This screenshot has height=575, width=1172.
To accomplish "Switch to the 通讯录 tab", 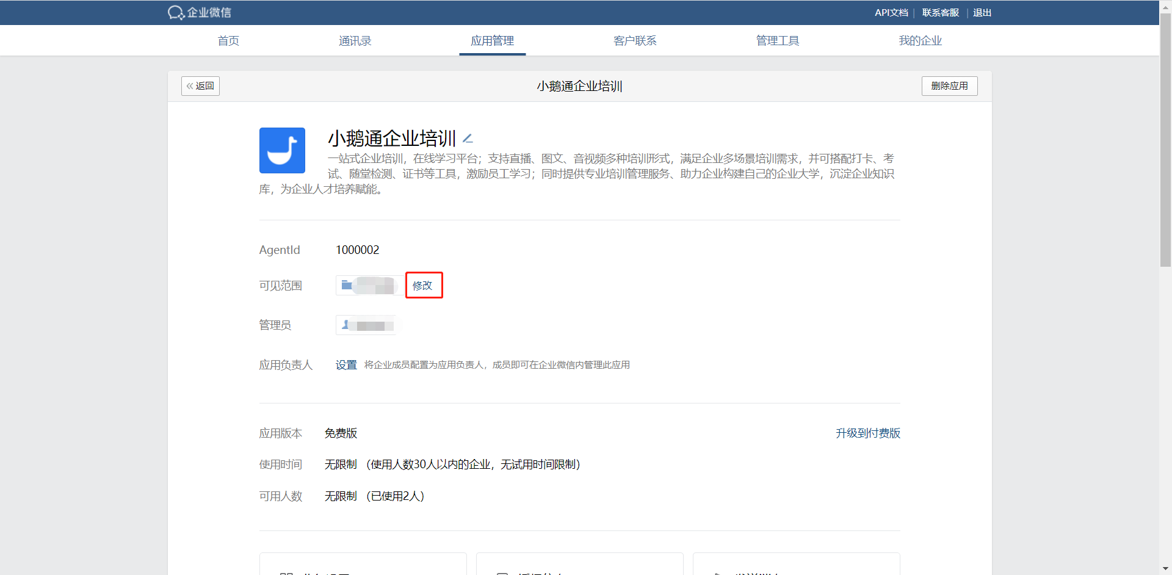I will tap(355, 40).
